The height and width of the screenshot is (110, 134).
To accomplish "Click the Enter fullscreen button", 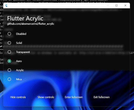I will pyautogui.click(x=74, y=97).
